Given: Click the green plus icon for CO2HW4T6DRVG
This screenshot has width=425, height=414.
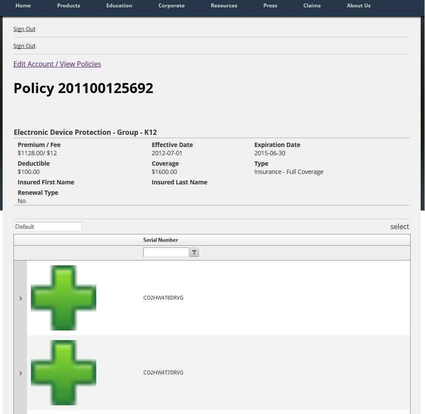Looking at the screenshot, I should [x=64, y=297].
